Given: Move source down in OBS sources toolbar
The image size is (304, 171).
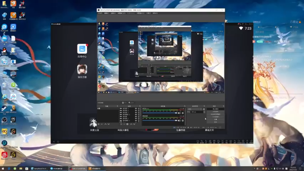Looking at the screenshot, I should 134,124.
